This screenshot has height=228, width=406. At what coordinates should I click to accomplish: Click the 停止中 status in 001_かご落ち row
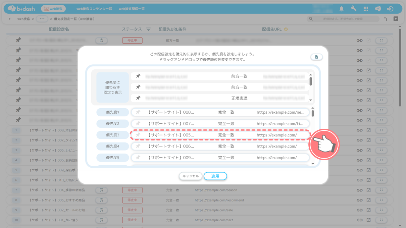(132, 220)
